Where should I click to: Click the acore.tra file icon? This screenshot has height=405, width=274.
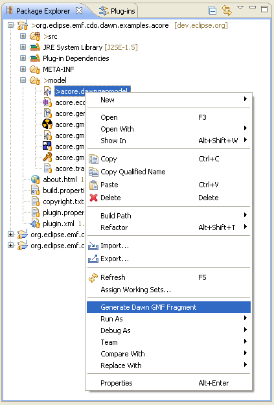(48, 168)
